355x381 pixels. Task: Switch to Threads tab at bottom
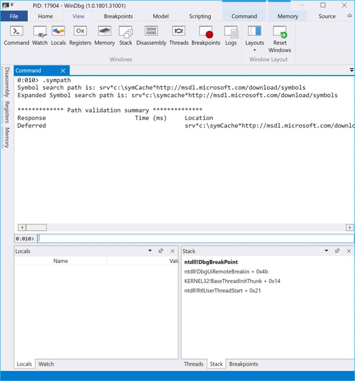pos(193,364)
